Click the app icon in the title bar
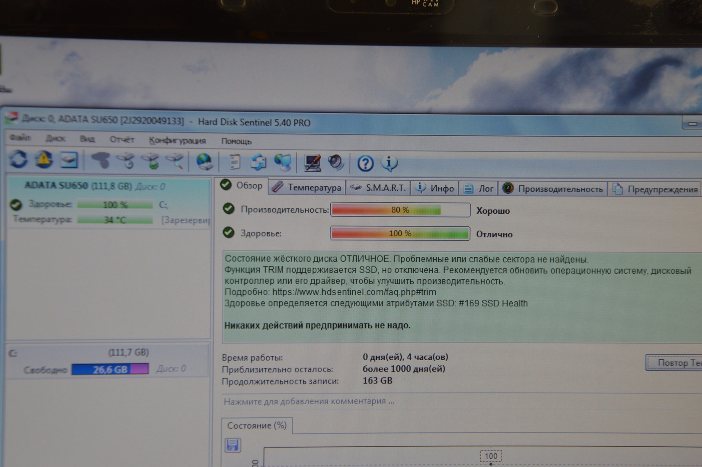The image size is (702, 467). tap(11, 118)
